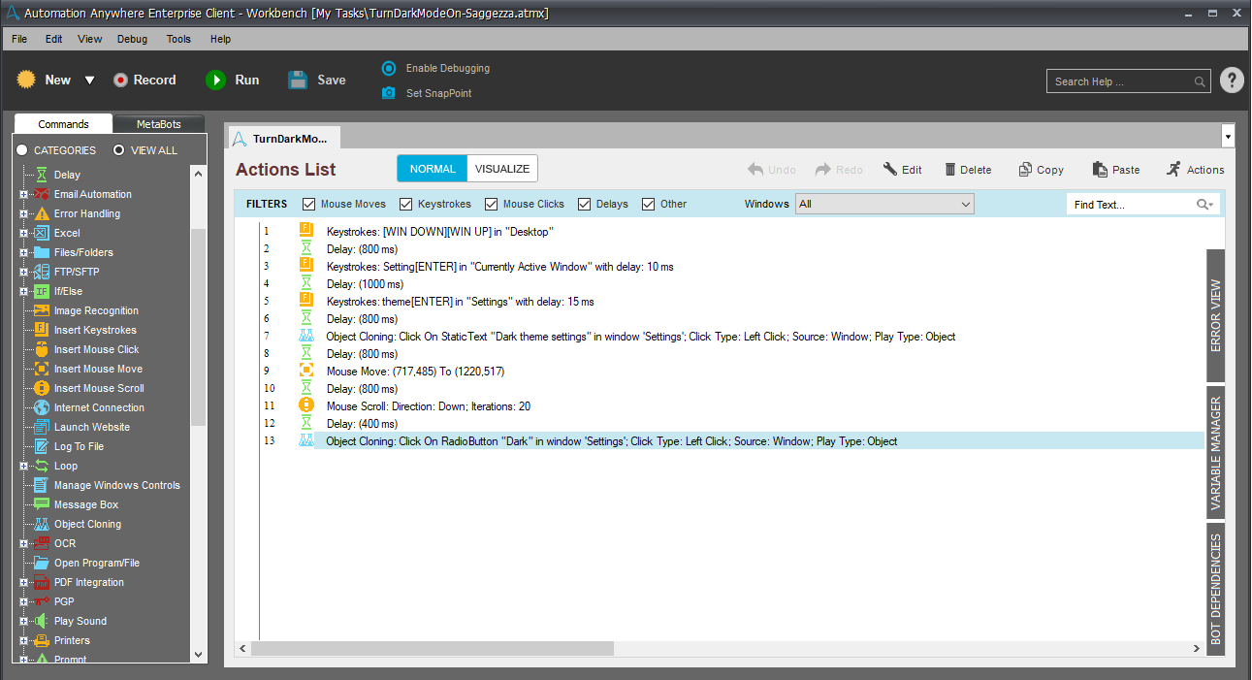1252x680 pixels.
Task: Open the ERROR VIEW side panel
Action: coord(1216,315)
